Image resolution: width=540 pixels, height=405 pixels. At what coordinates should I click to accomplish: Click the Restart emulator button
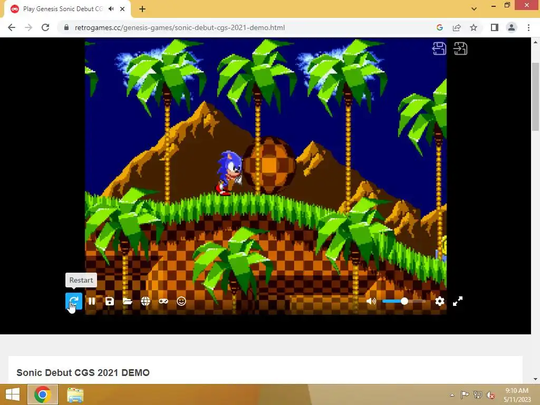pos(74,301)
